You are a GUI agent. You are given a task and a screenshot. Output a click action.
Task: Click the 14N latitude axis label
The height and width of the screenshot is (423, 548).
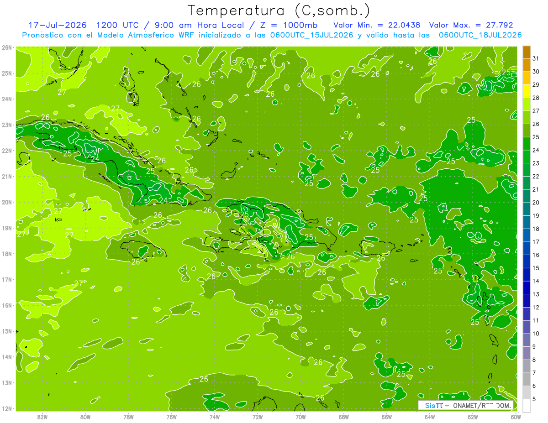coord(7,357)
